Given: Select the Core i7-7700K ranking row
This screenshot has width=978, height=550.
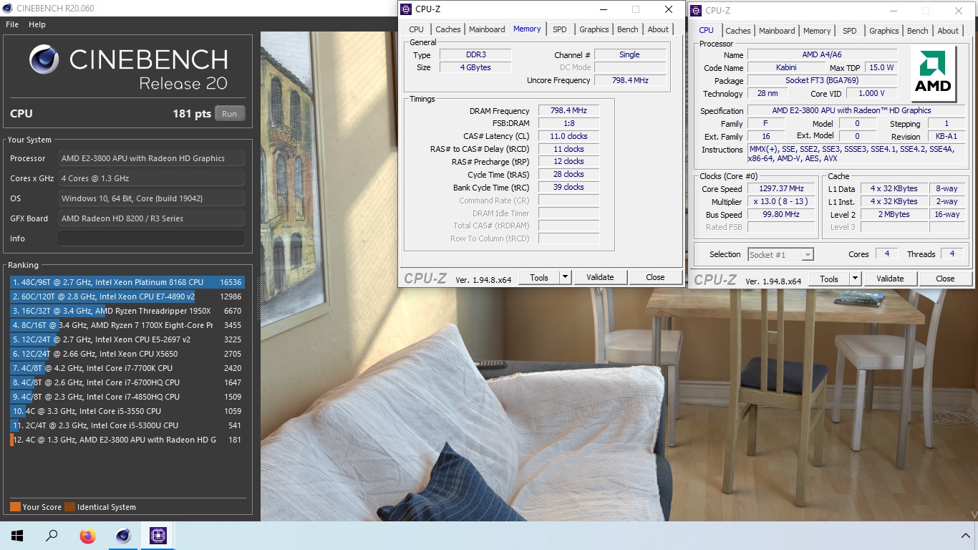Looking at the screenshot, I should [127, 368].
